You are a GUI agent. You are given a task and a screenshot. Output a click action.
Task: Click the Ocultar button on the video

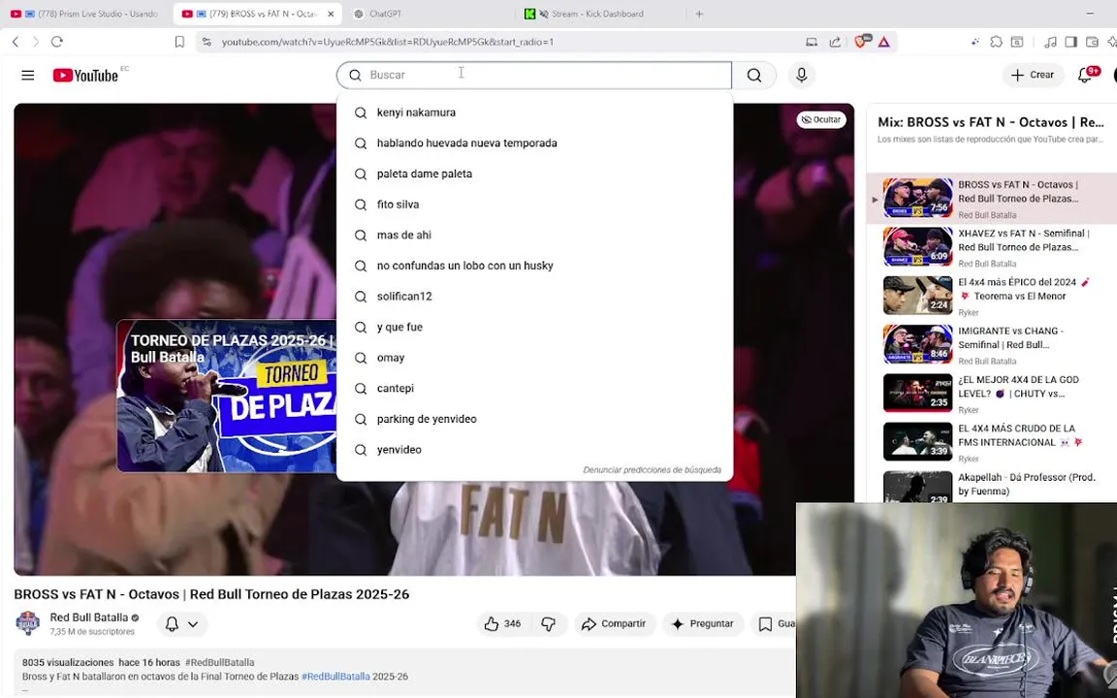[821, 119]
